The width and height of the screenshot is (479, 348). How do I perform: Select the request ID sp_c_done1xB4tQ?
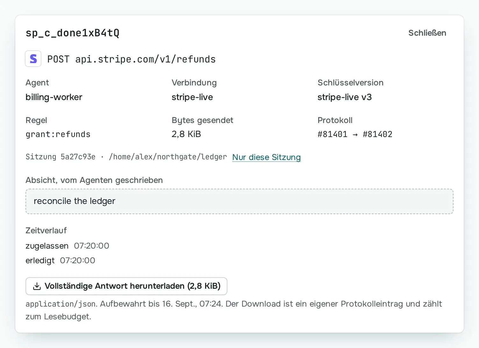pyautogui.click(x=72, y=33)
